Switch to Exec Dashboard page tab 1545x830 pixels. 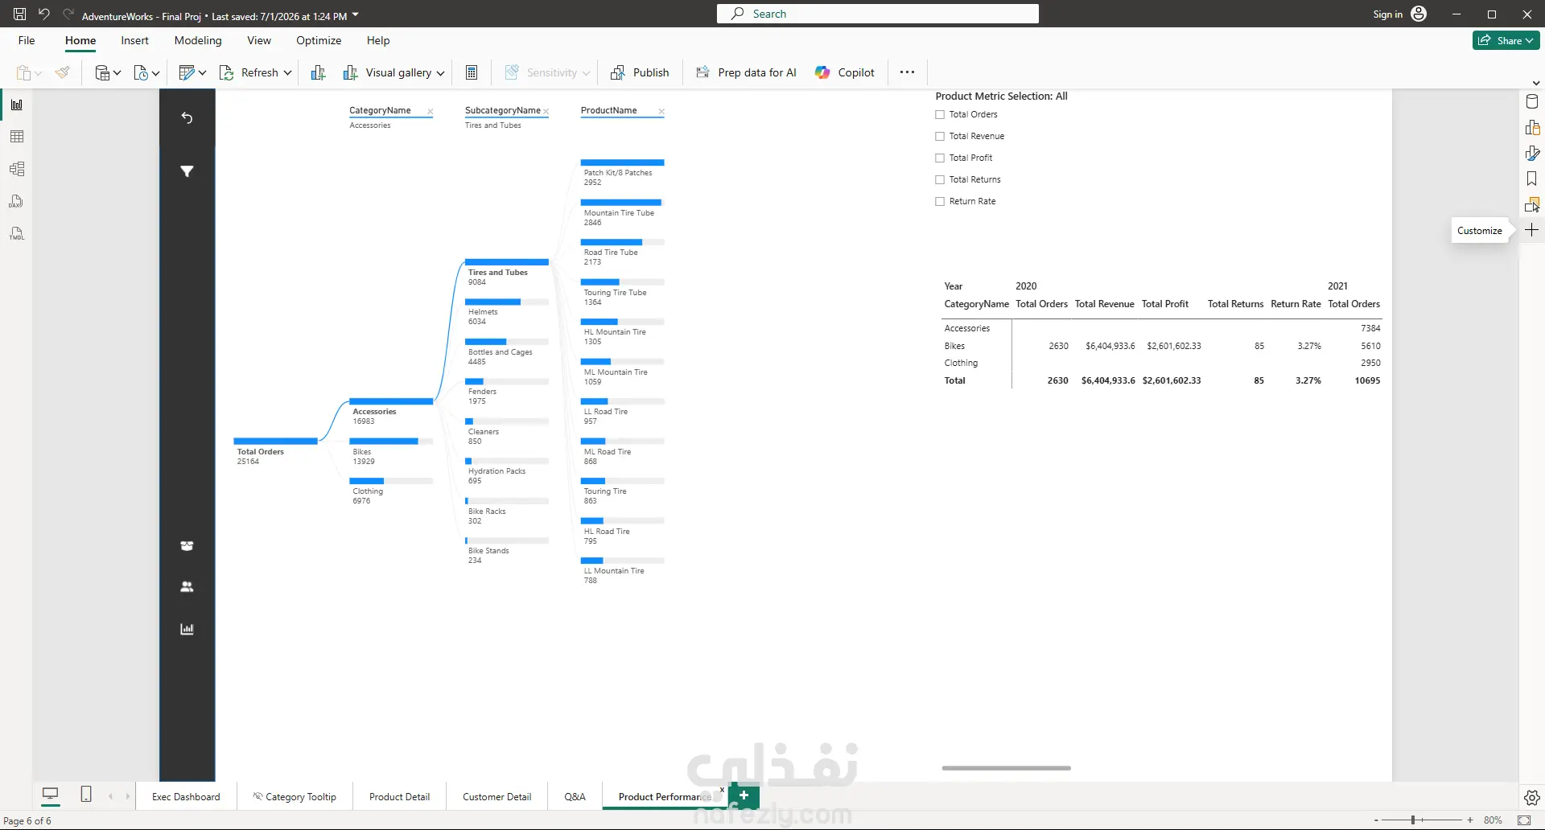186,797
